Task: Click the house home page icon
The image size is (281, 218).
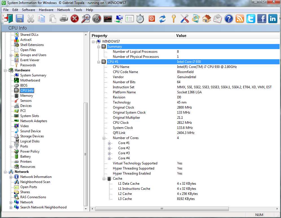Action: click(x=207, y=19)
